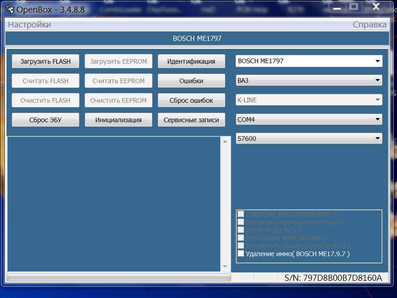
Task: Click the Считать EEPROM button
Action: click(x=118, y=81)
